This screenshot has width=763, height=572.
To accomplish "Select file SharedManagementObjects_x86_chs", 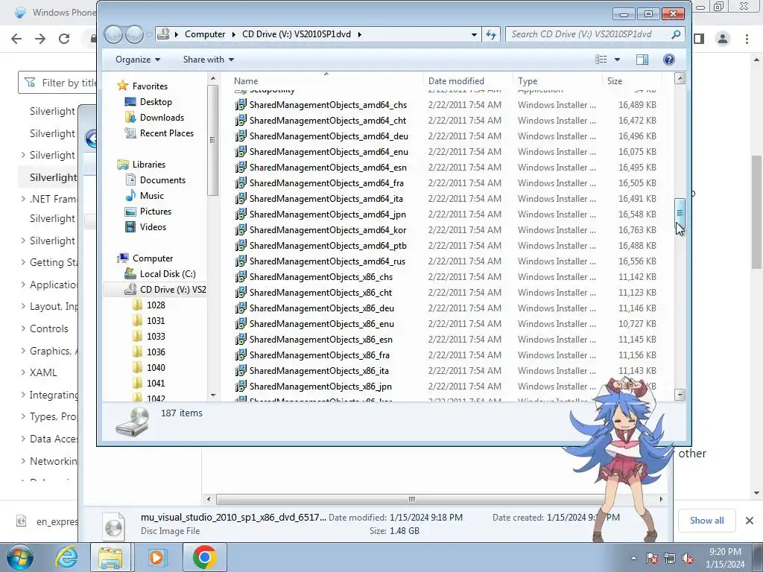I will [x=320, y=277].
